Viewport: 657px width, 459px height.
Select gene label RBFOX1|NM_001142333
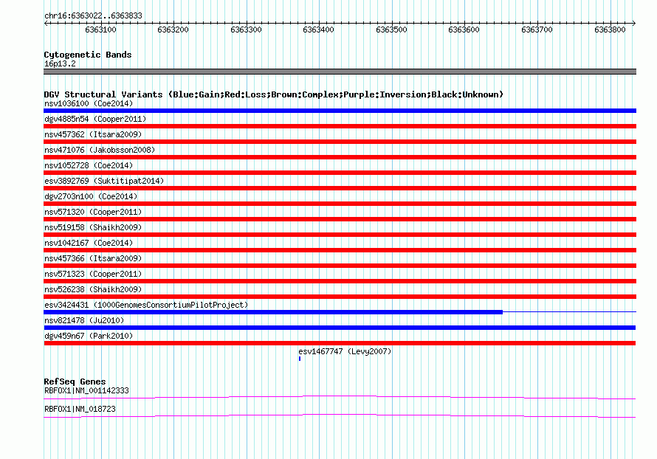click(86, 390)
